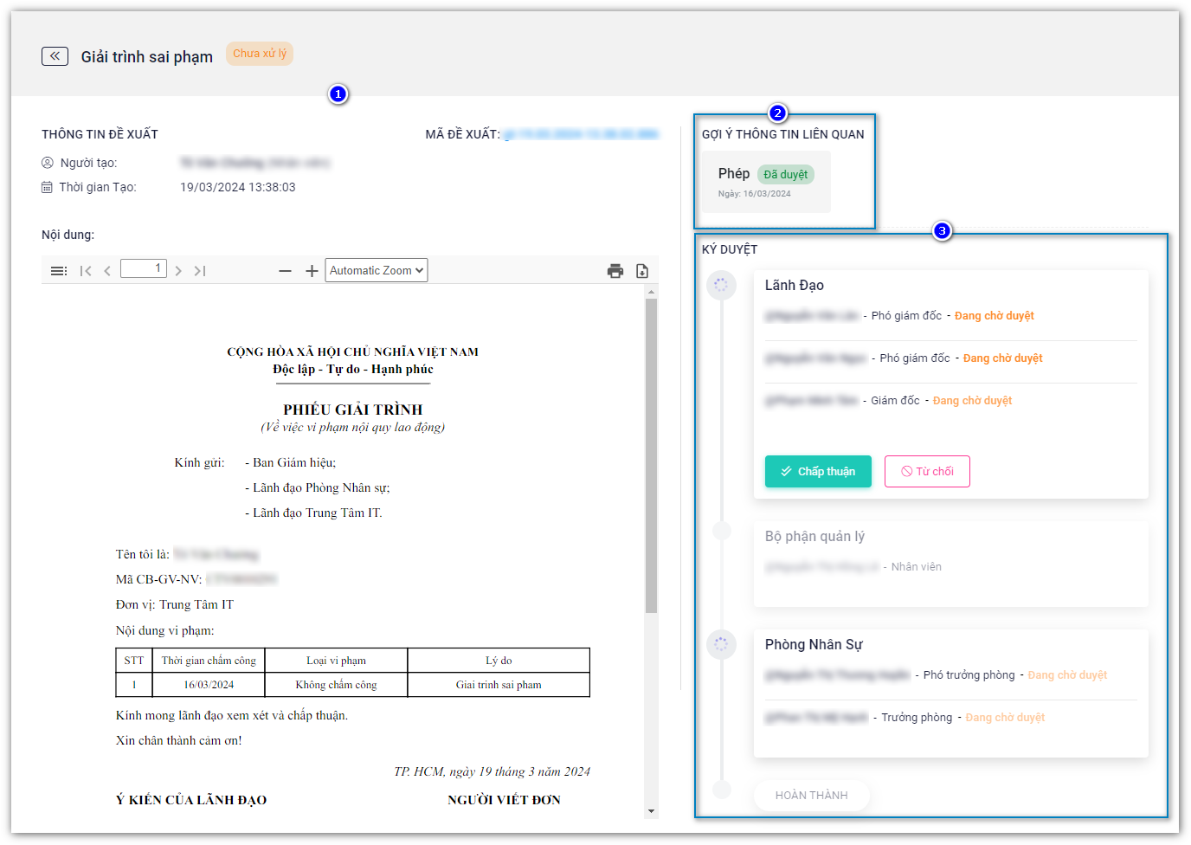Open the Automatic Zoom dropdown
The width and height of the screenshot is (1191, 845).
(377, 270)
